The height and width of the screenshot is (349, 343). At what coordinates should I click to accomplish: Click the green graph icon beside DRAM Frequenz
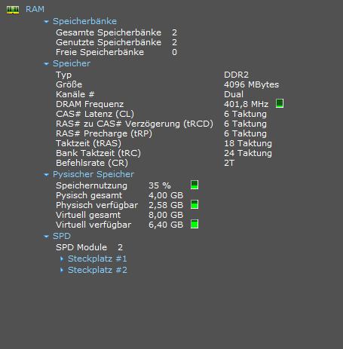280,103
